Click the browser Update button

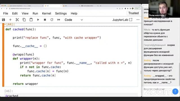[138, 8]
